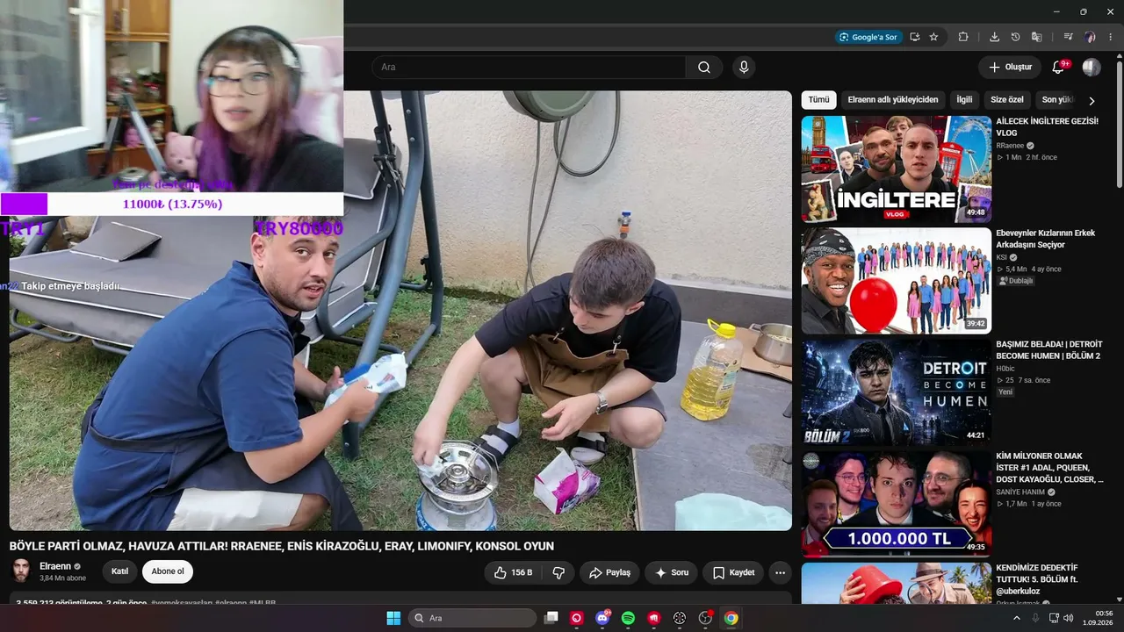The width and height of the screenshot is (1124, 632).
Task: Open KENDİMİZE DEDEKTİF TUTTUK! video title
Action: 1037,579
